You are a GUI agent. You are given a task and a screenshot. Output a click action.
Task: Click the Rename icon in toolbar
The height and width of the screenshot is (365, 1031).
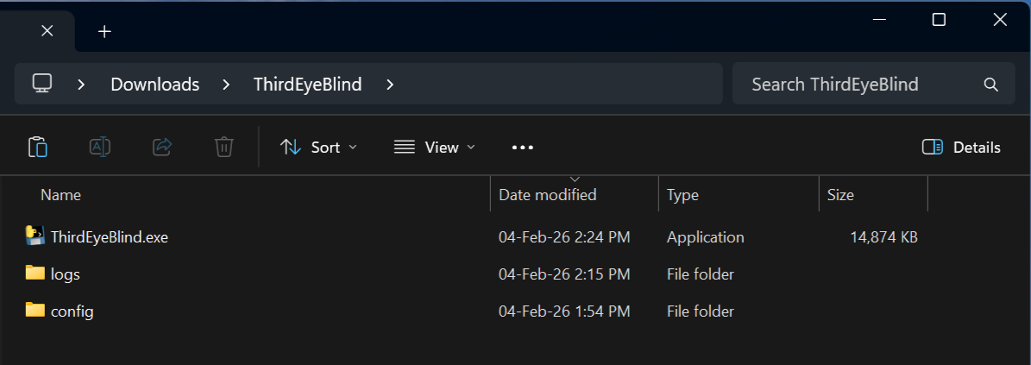point(100,147)
